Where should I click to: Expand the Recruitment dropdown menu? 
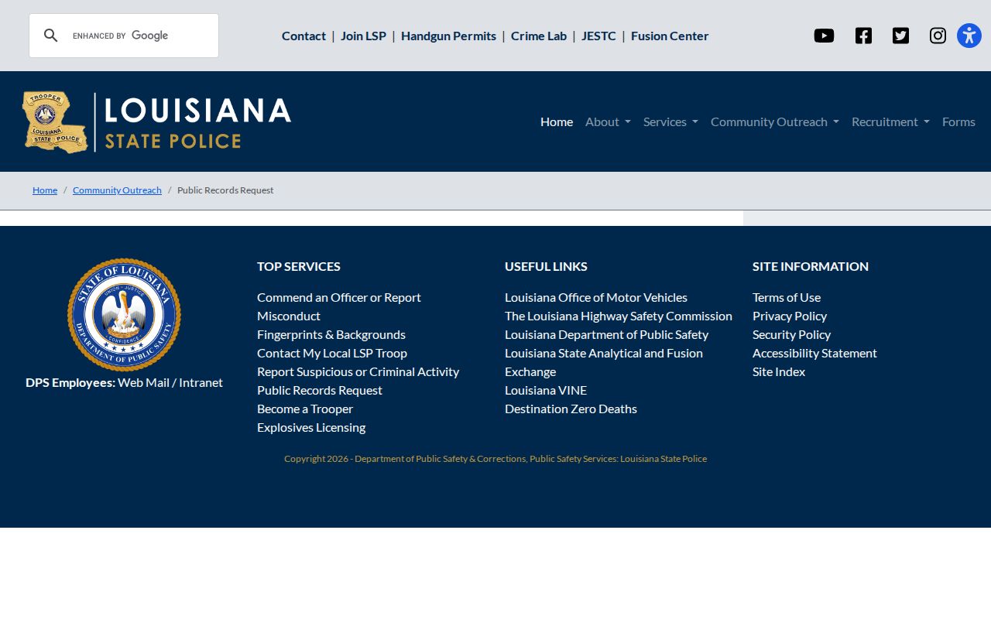pyautogui.click(x=890, y=121)
